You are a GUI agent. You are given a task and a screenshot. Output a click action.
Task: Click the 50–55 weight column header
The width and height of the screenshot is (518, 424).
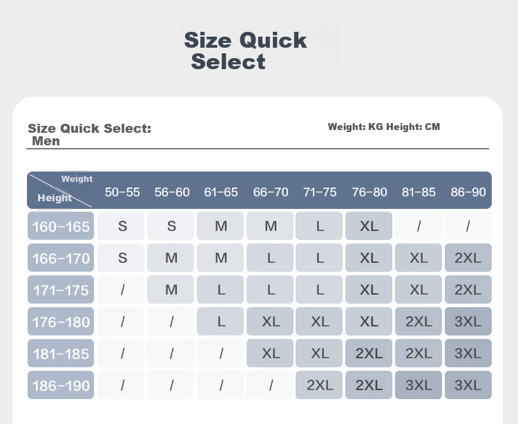(122, 192)
